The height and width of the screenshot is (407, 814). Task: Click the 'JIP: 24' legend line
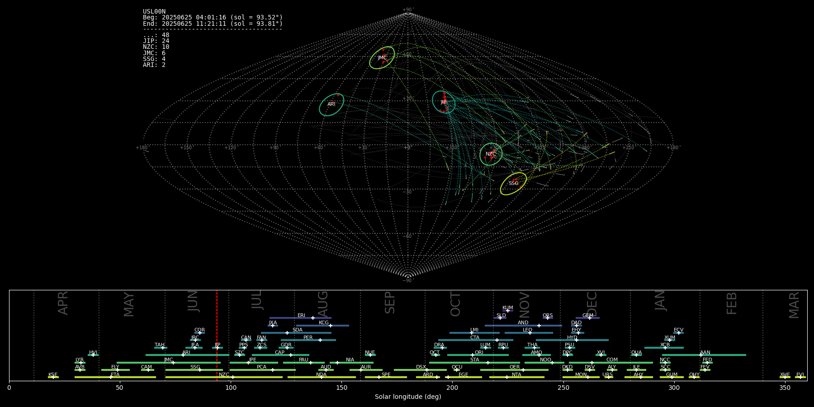tap(156, 41)
